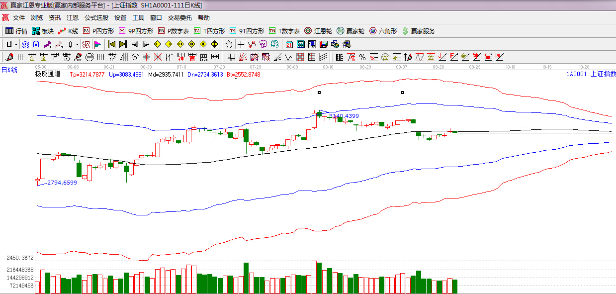616x294 pixels.
Task: Toggle the 极反 channel indicator button
Action: click(x=86, y=44)
